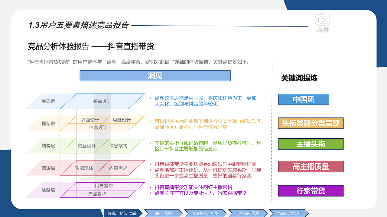Click 产品目标 in the diagram
Image resolution: width=387 pixels, height=217 pixels.
(x=97, y=194)
